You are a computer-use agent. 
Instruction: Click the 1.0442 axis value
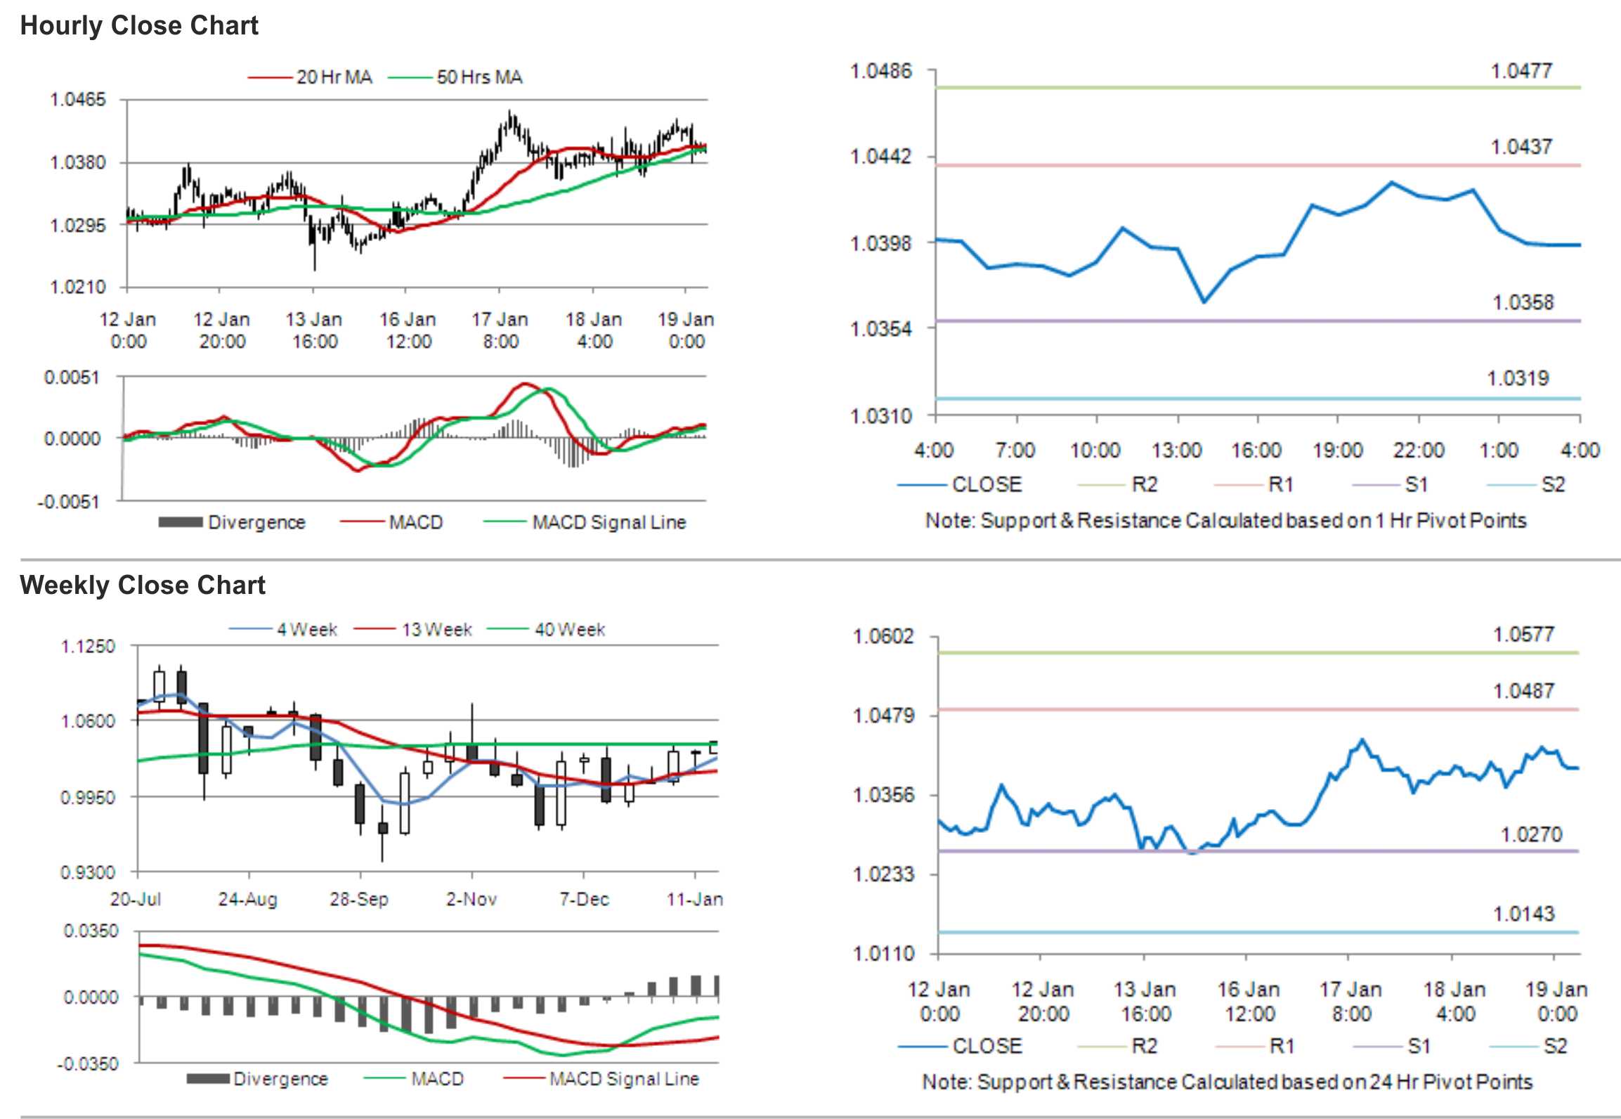pyautogui.click(x=880, y=156)
